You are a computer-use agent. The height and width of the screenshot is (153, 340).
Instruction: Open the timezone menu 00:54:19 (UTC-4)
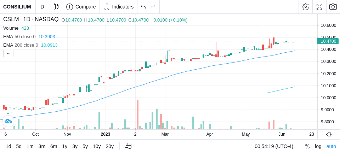coord(274,147)
